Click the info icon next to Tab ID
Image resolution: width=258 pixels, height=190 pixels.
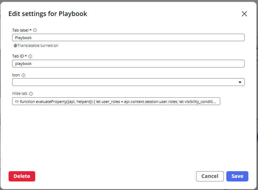click(x=30, y=56)
